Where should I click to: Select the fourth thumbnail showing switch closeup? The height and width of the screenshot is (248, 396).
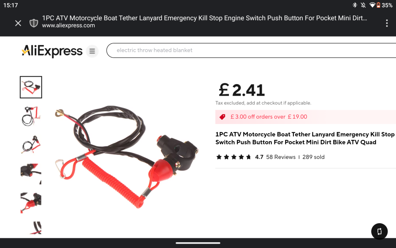[x=31, y=174]
